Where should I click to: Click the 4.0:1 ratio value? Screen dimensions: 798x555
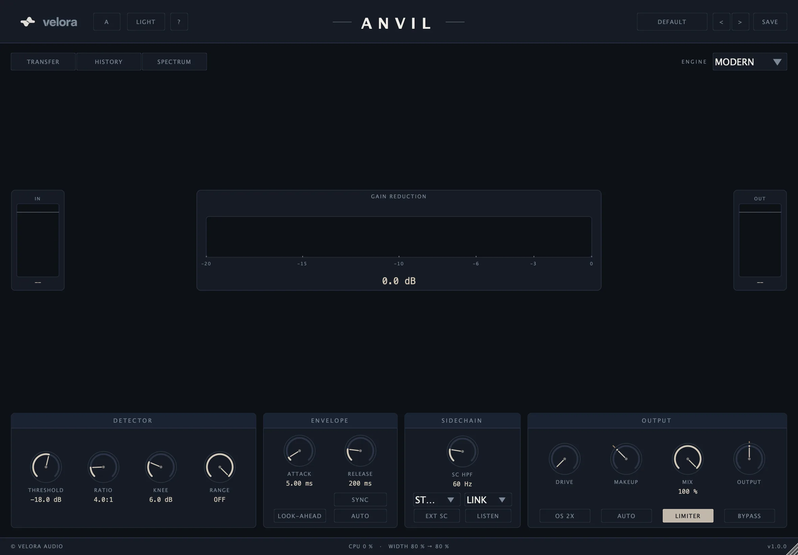tap(103, 500)
